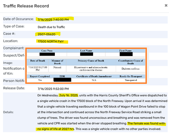Click the 'Release Date:' label
169x133 pixels.
(x=14, y=88)
